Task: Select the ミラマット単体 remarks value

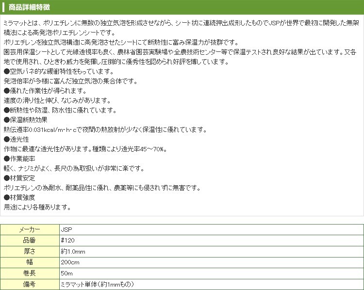Action: coord(97,284)
